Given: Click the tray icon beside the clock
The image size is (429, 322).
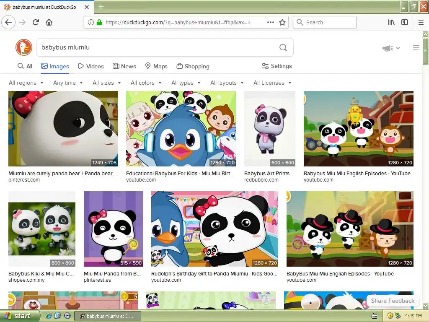Looking at the screenshot, I should pyautogui.click(x=398, y=316).
